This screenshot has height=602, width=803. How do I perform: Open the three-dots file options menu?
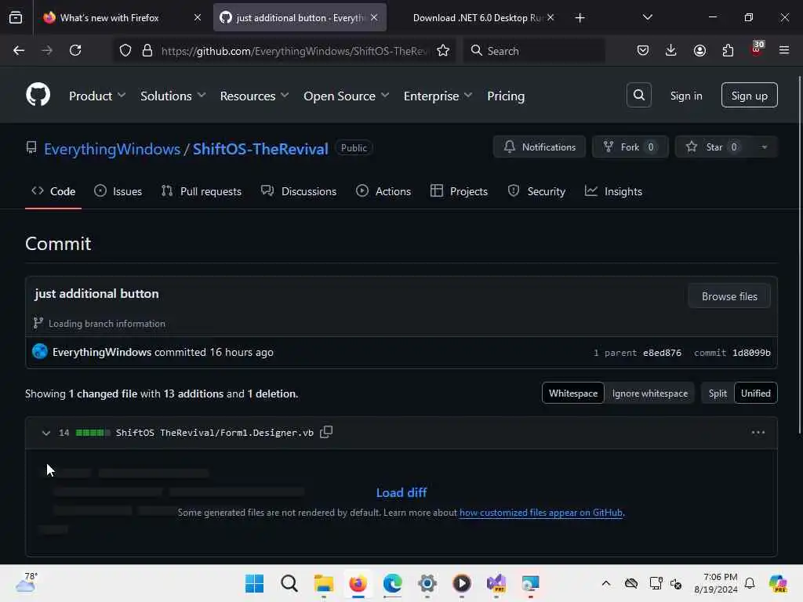click(x=758, y=433)
